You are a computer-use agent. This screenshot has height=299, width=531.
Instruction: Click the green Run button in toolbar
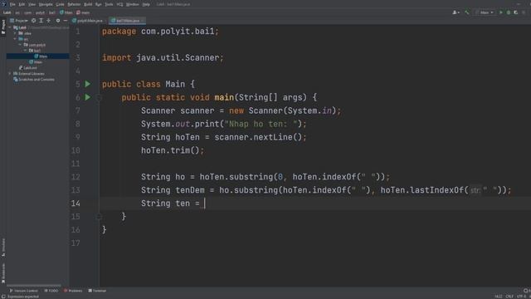coord(501,12)
